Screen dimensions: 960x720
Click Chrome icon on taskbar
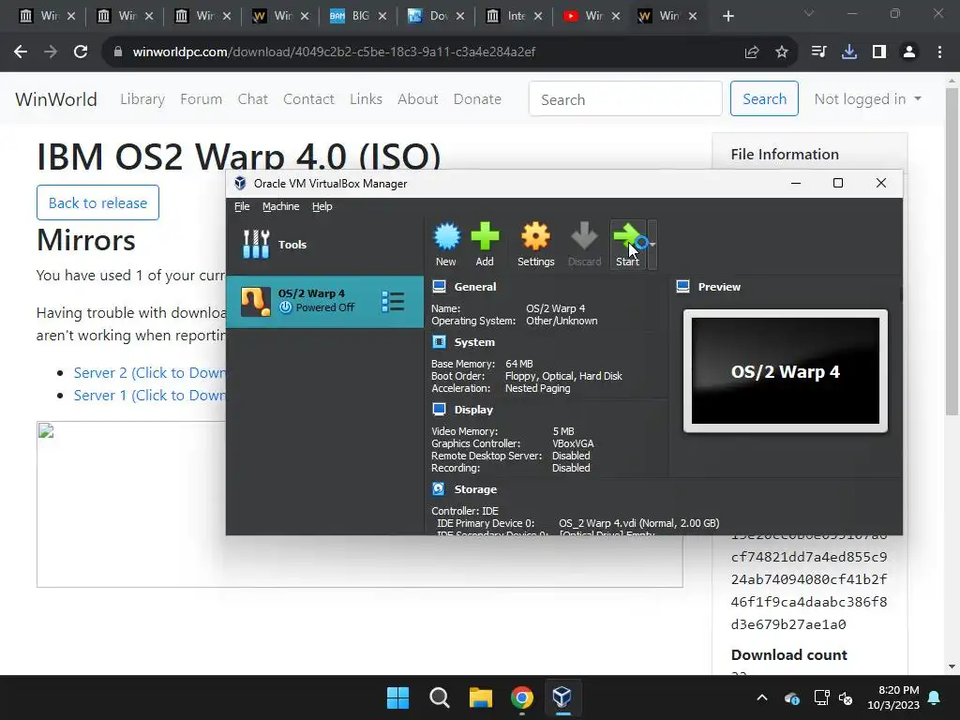522,697
